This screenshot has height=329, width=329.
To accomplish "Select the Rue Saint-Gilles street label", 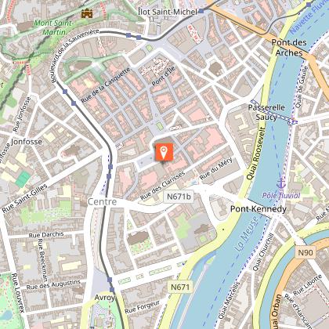I will 25,198.
